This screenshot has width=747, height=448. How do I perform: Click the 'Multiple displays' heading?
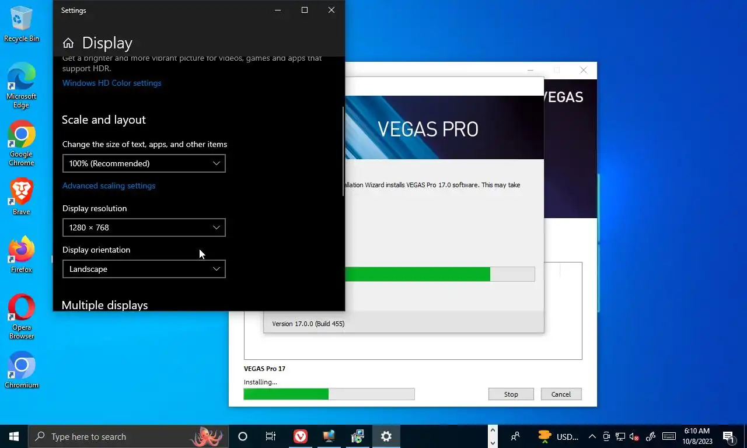[104, 305]
